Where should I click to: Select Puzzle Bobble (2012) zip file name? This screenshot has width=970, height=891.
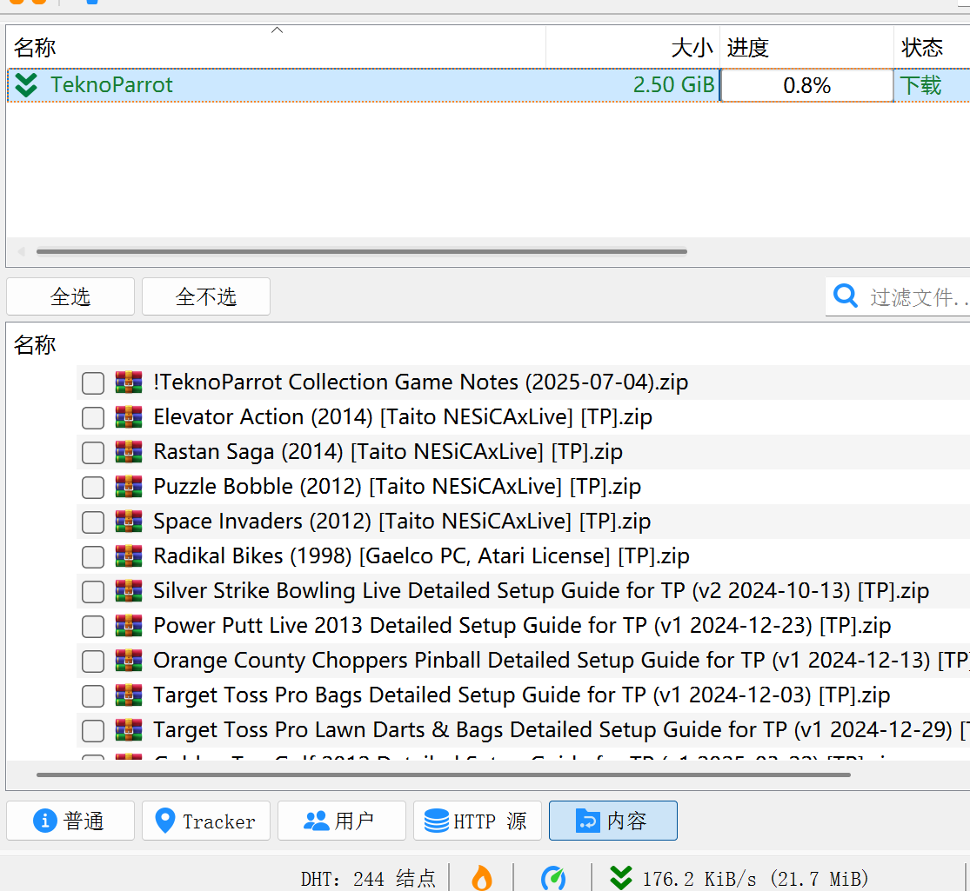pyautogui.click(x=398, y=488)
